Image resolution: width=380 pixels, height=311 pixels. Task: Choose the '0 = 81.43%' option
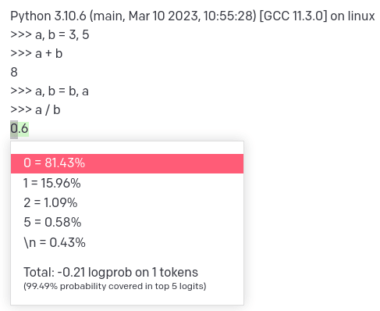(127, 163)
